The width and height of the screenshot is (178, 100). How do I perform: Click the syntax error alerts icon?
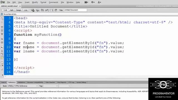(2, 58)
